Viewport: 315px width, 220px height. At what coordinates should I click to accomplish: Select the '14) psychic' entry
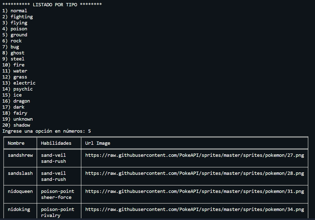(x=18, y=89)
